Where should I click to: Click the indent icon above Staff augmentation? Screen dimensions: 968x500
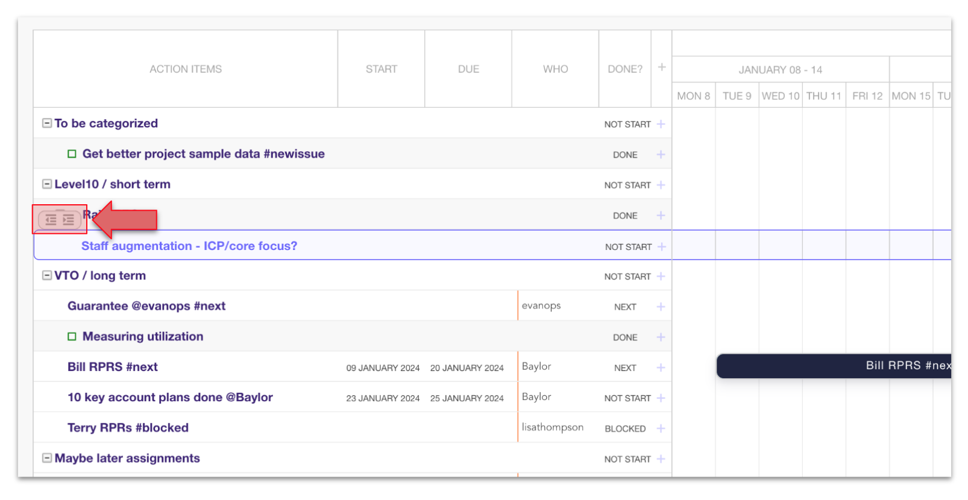tap(69, 220)
